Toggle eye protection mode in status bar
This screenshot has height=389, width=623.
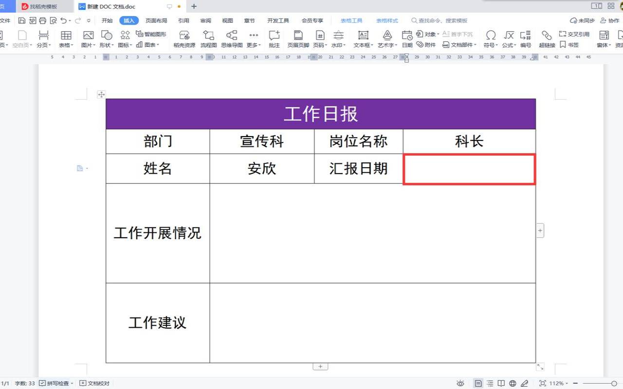coord(460,383)
